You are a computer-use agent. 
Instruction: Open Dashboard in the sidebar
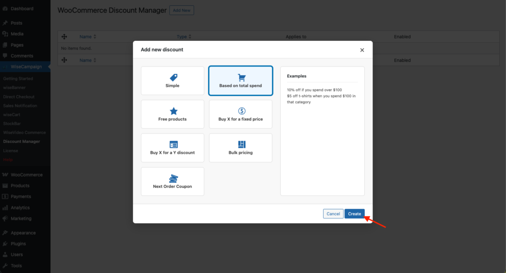tap(22, 9)
